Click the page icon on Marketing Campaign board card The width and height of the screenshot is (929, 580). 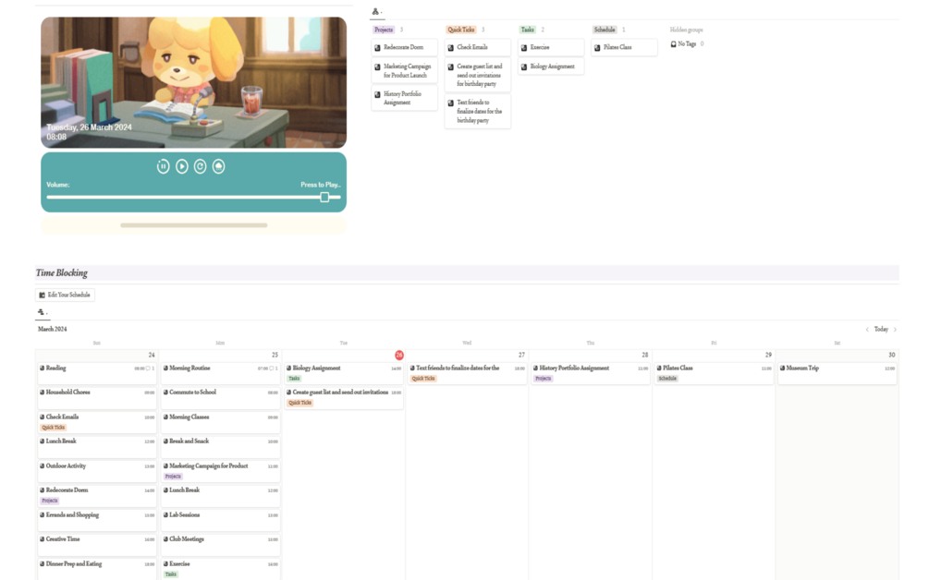[377, 66]
